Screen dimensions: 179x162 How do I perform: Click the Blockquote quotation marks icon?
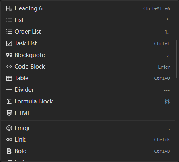9,55
